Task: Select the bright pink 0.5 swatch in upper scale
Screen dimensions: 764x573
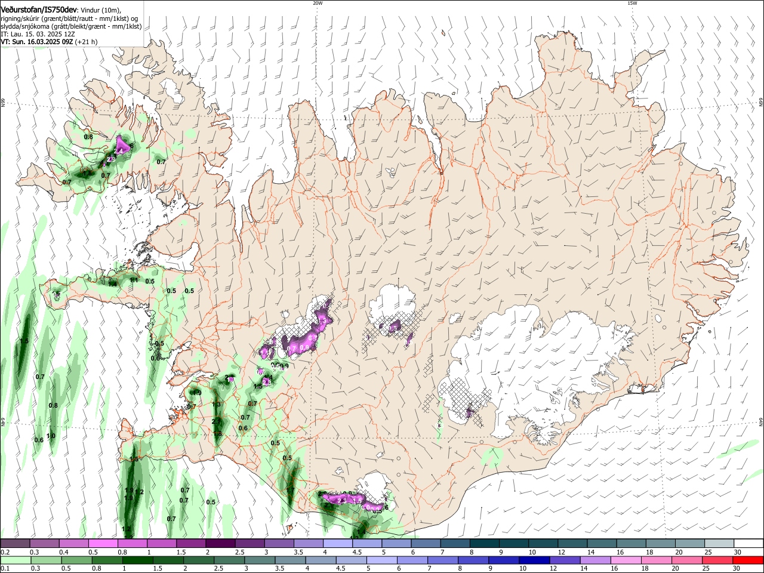Action: tap(103, 543)
